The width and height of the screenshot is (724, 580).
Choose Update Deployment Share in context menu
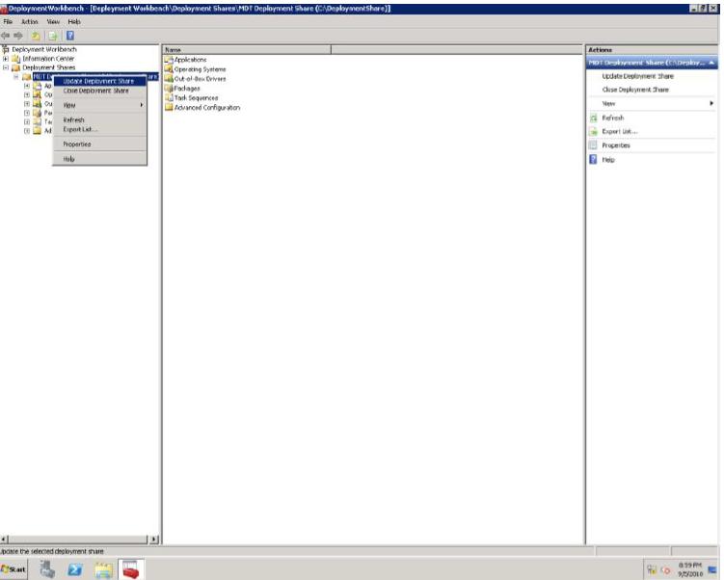pyautogui.click(x=100, y=81)
